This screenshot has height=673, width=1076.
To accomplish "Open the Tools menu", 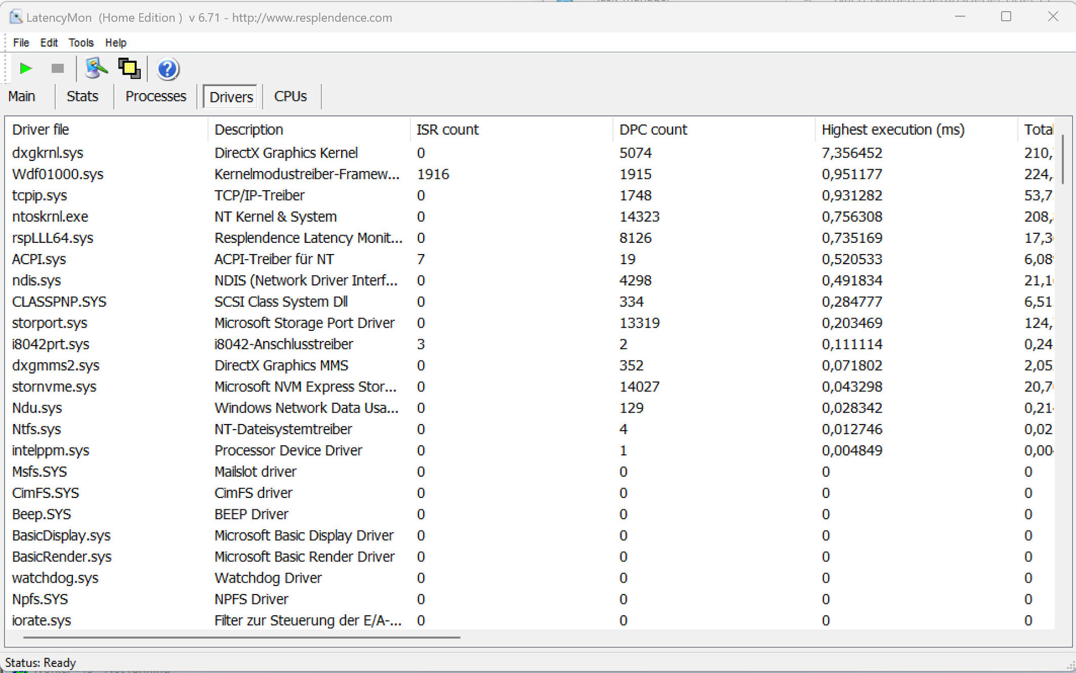I will 81,43.
